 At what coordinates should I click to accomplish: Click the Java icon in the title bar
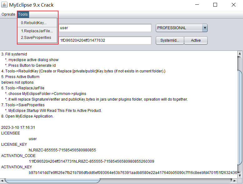click(x=4, y=5)
